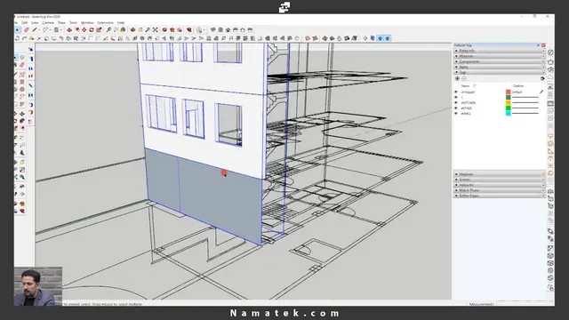Expand the Soften Edges panel header
The height and width of the screenshot is (320, 569).
[499, 196]
